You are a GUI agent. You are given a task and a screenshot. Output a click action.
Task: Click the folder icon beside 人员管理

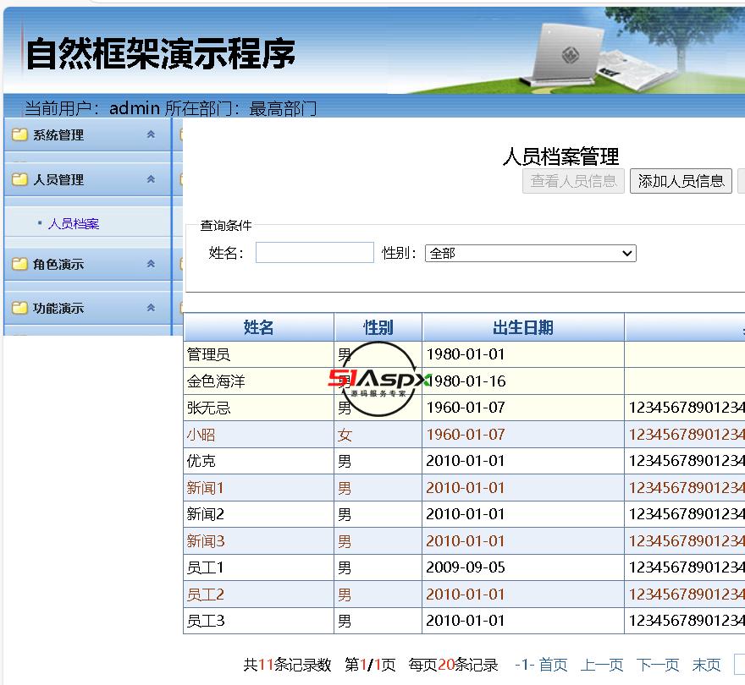[19, 179]
